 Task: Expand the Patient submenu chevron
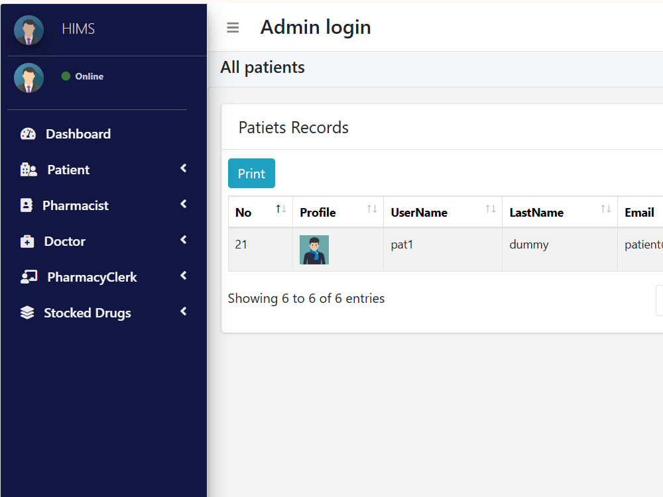[184, 168]
